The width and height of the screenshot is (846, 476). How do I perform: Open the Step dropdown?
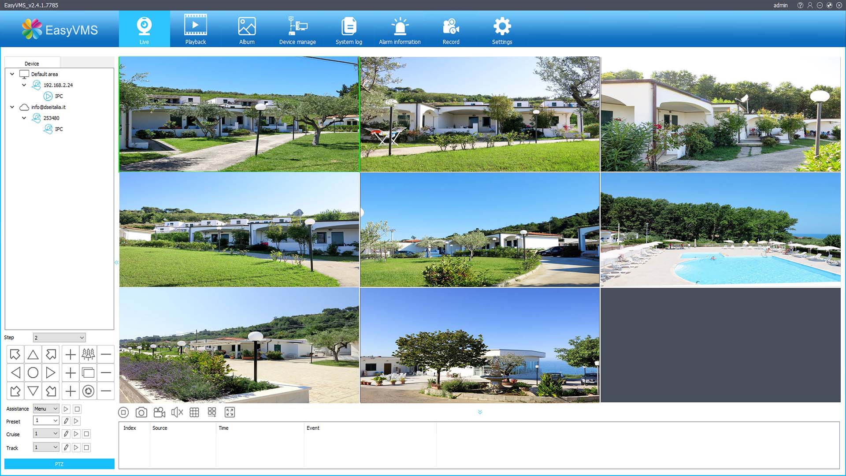click(59, 338)
